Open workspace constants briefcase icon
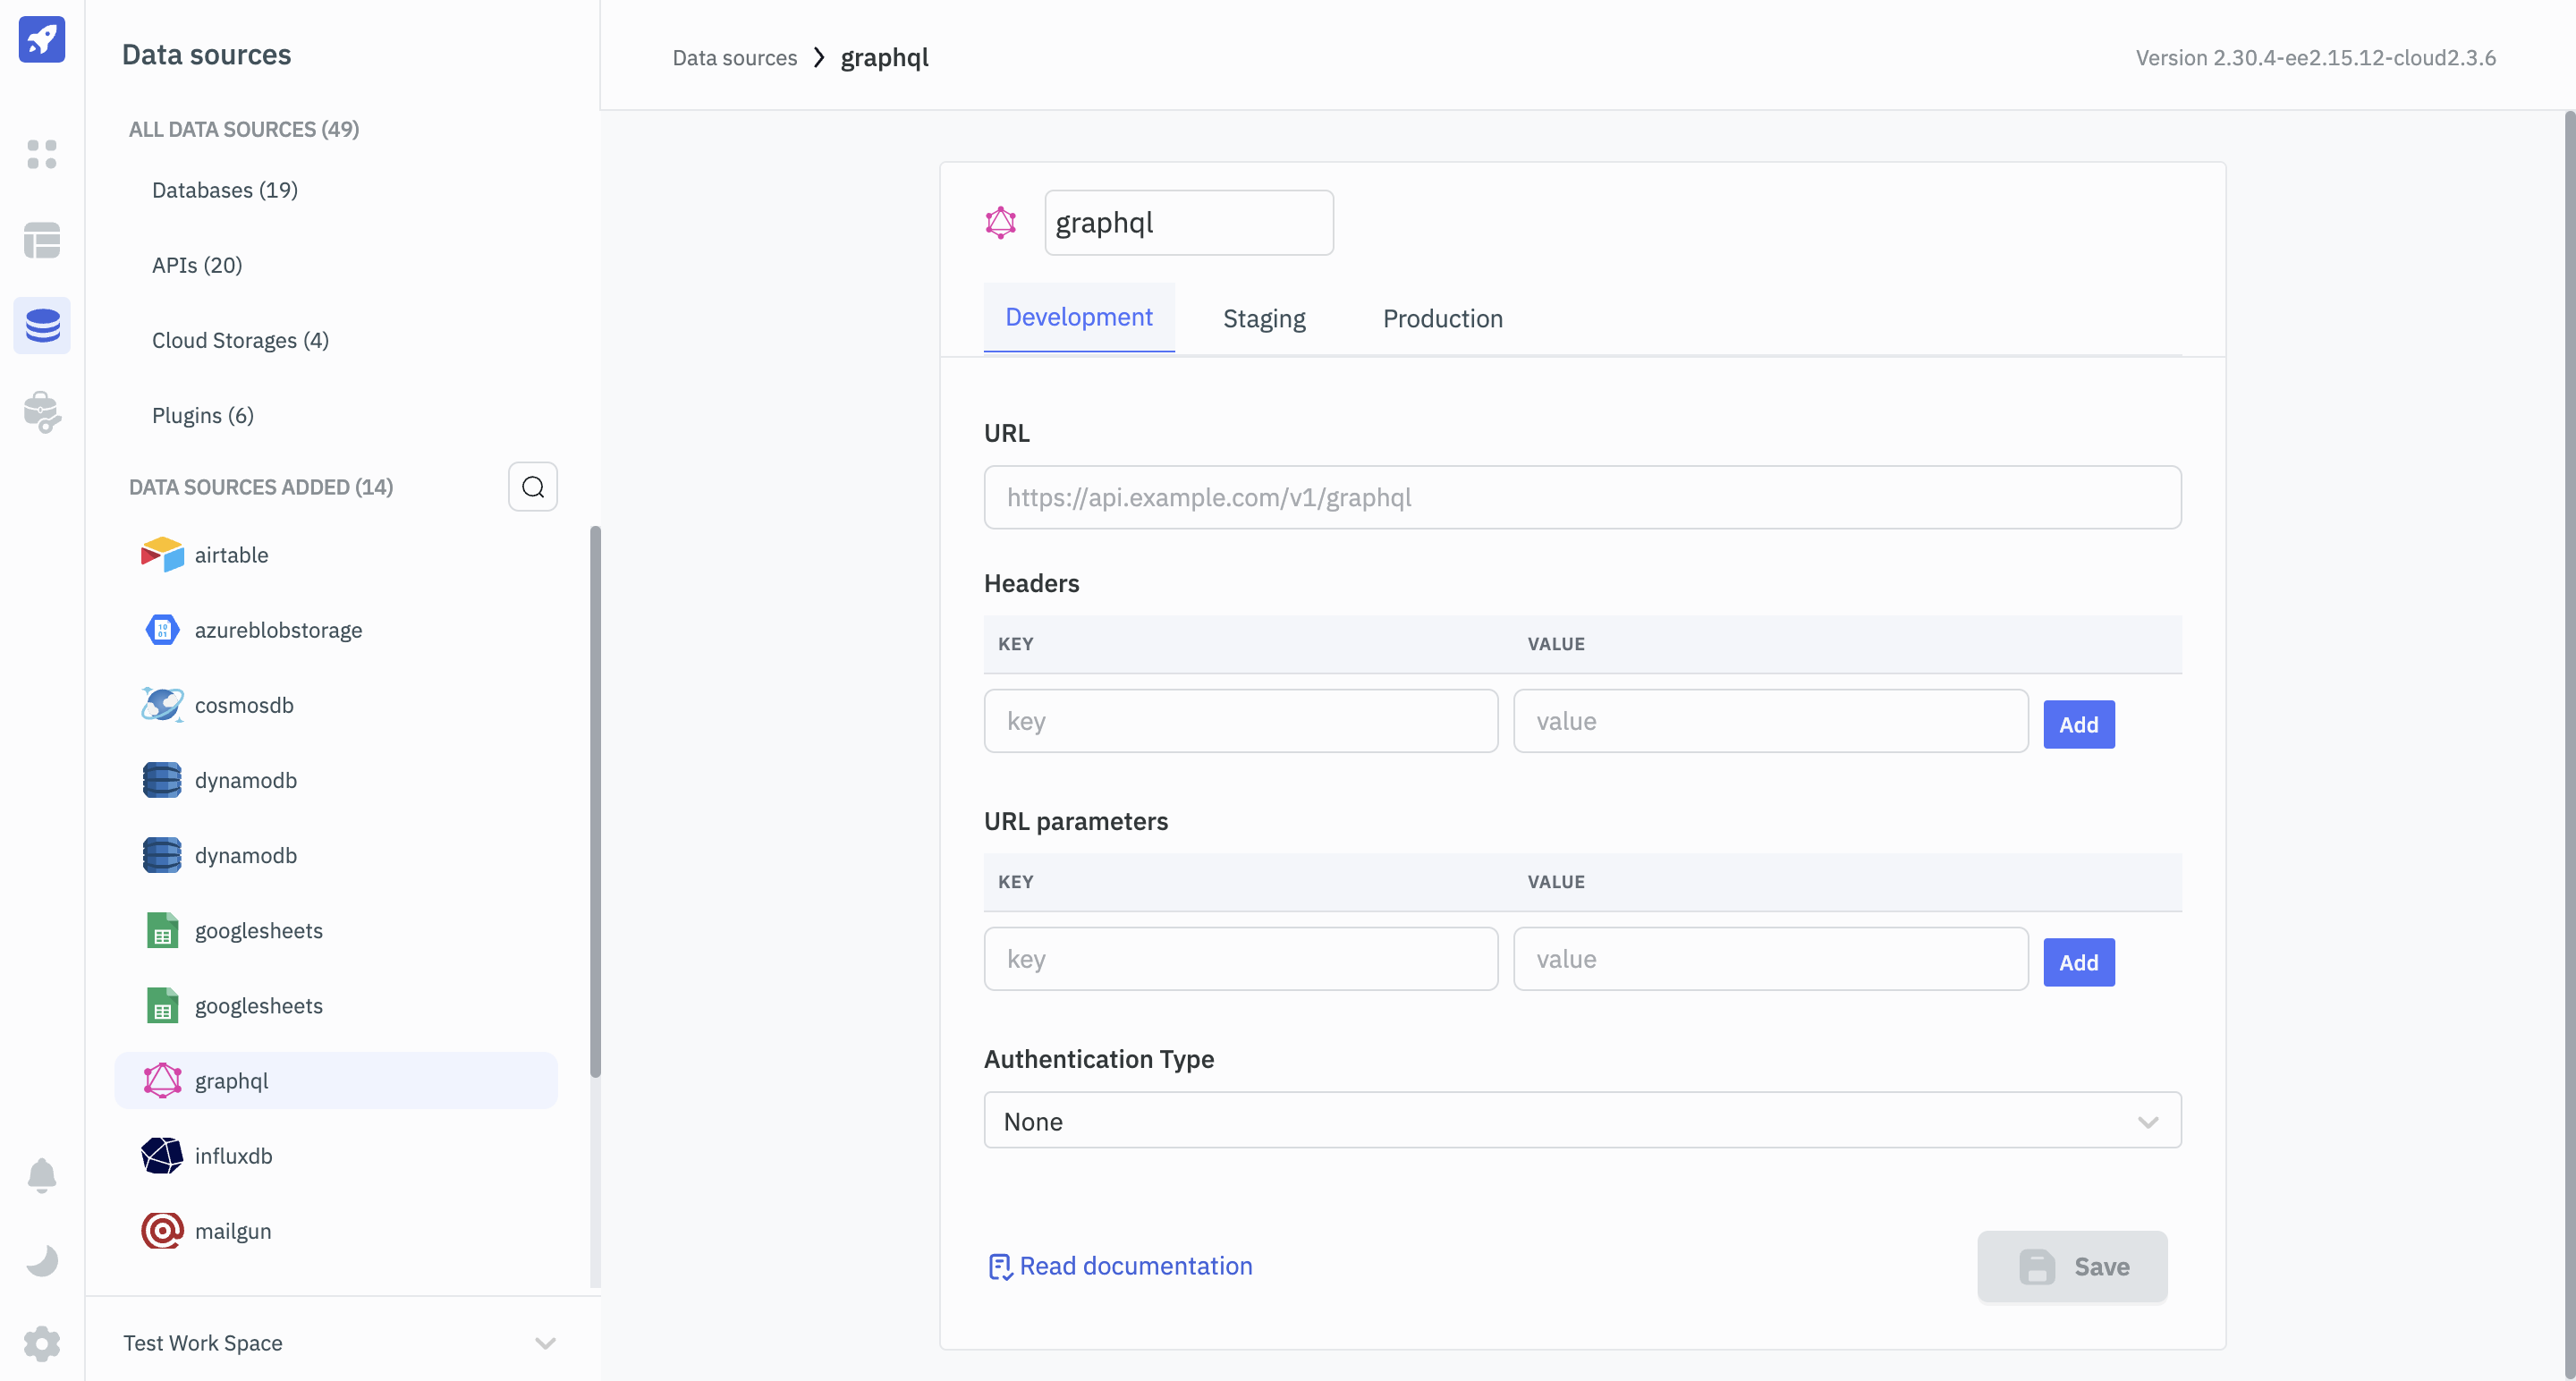This screenshot has height=1381, width=2576. pyautogui.click(x=42, y=411)
